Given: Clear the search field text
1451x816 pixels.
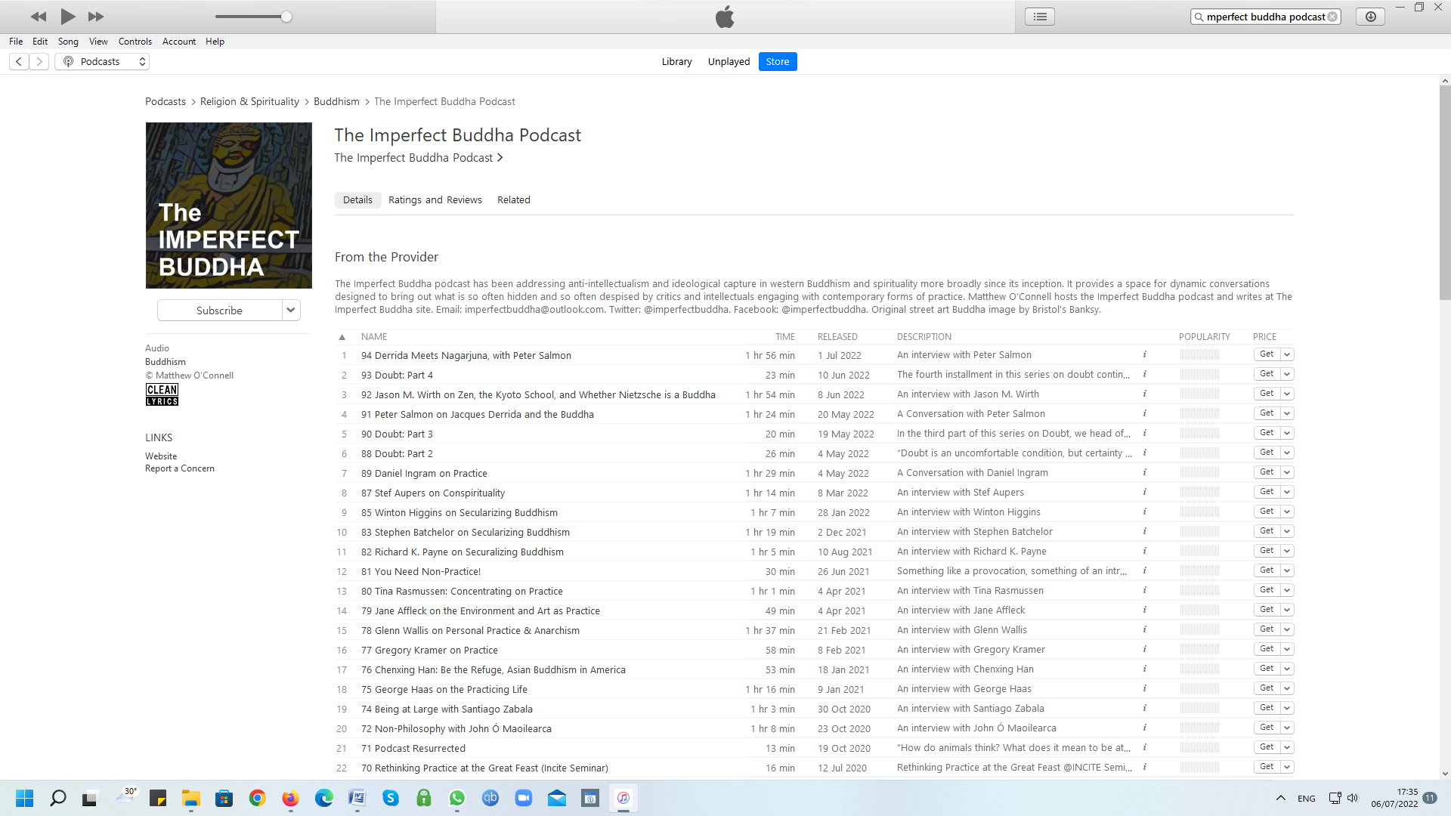Looking at the screenshot, I should [1332, 17].
